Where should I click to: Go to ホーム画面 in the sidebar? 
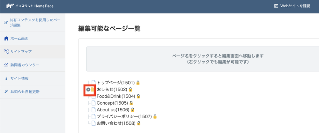19,39
